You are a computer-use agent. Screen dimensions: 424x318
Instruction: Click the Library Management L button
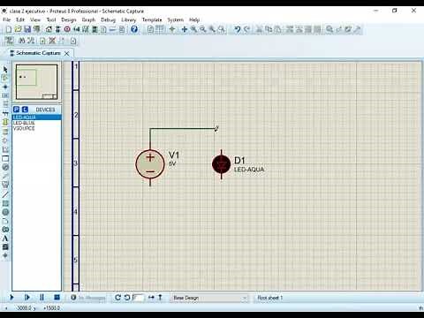(25, 110)
